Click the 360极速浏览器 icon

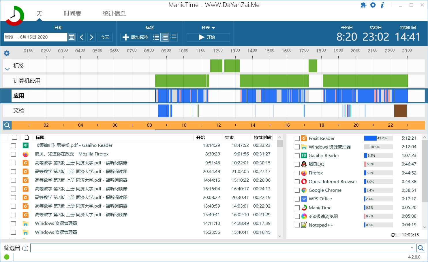pos(304,216)
